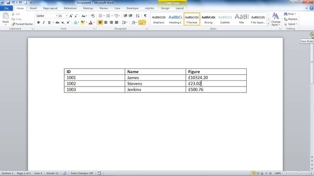The height and width of the screenshot is (176, 314).
Task: Click the vertical scrollbar thumb
Action: point(312,62)
